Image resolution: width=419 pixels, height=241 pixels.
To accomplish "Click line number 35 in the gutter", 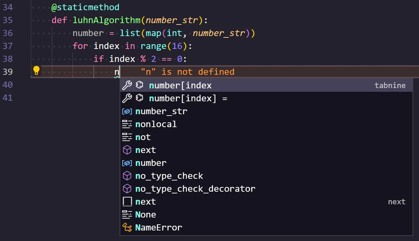I will (7, 20).
